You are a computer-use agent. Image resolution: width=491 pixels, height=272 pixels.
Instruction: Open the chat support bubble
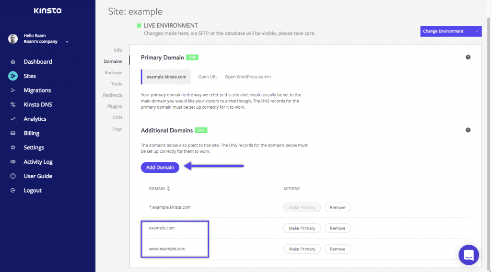coord(469,255)
